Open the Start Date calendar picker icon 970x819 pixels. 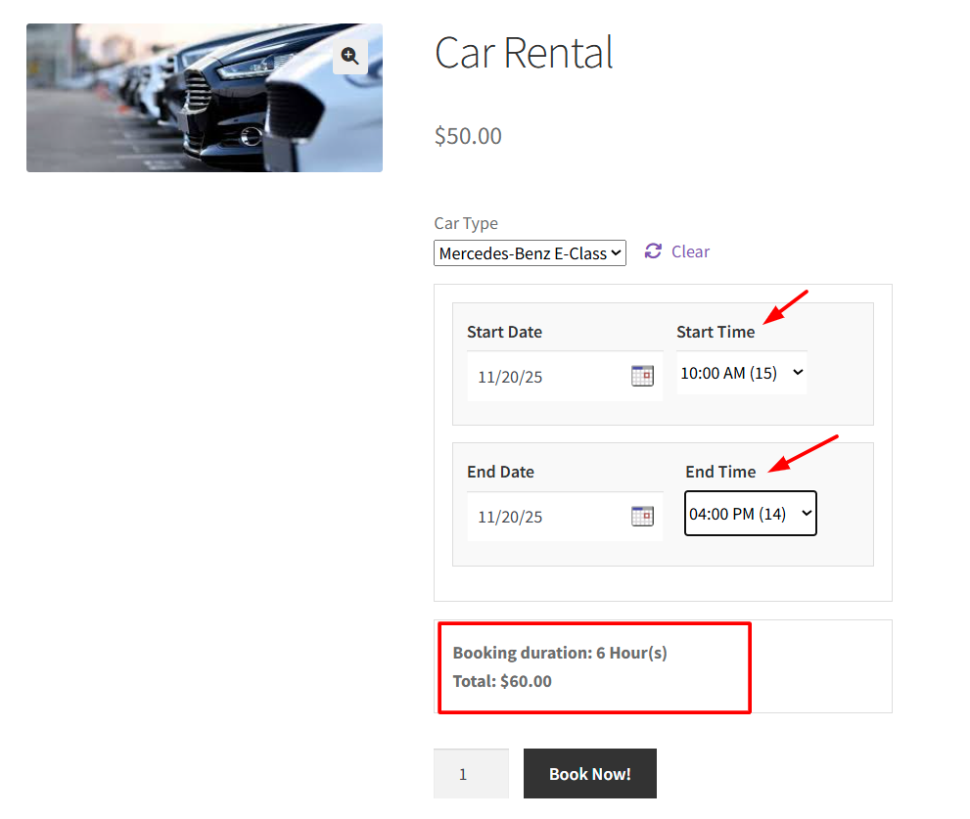(x=642, y=376)
